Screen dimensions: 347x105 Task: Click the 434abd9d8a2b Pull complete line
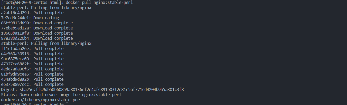click(x=32, y=79)
